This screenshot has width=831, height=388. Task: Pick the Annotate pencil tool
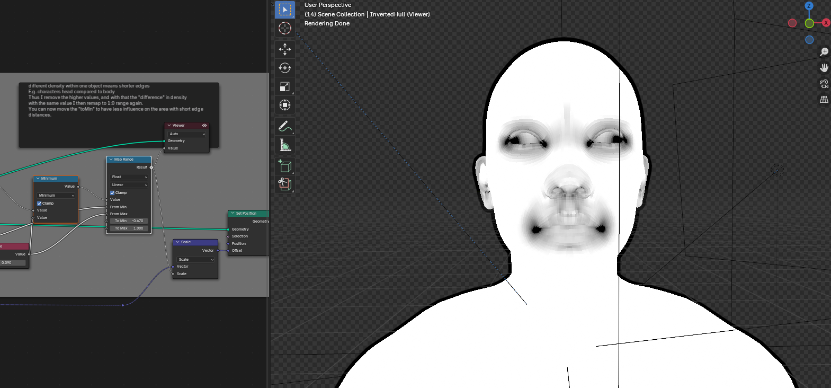285,126
